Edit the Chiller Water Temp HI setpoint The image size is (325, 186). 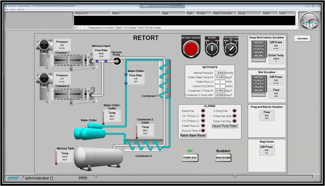(x=220, y=77)
